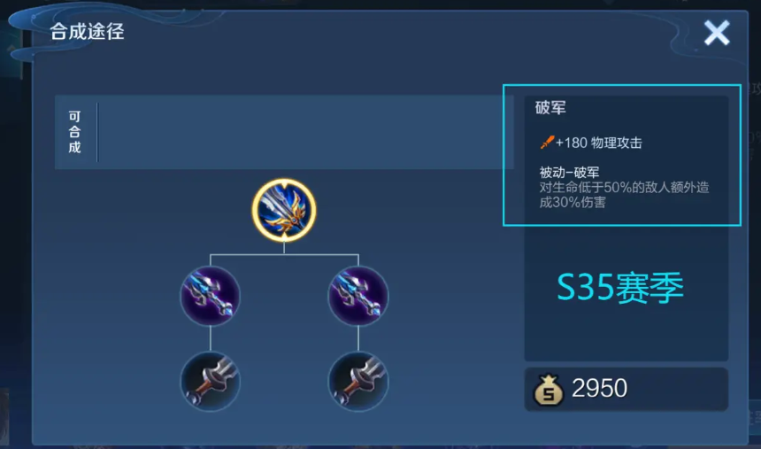The image size is (761, 449).
Task: Tap the right purple storm sword component
Action: [358, 296]
